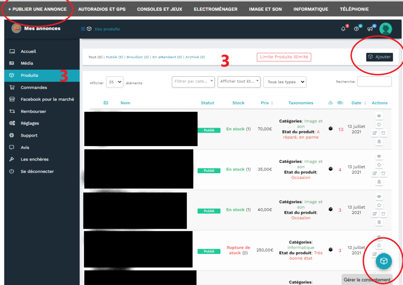View the 40,00€ product via eye icon

[x=379, y=196]
